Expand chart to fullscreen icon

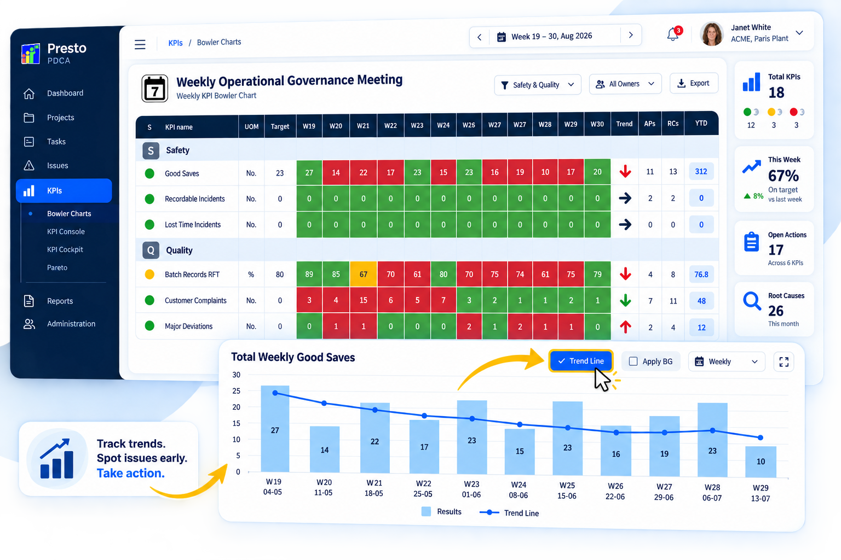point(784,362)
